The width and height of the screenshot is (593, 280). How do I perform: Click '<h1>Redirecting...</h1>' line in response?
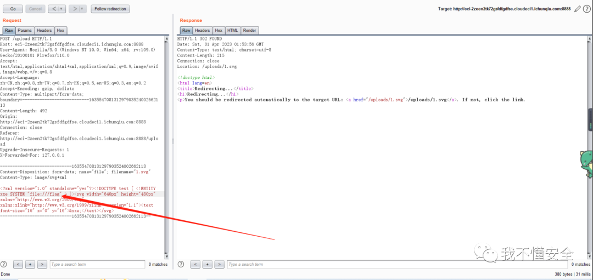[208, 94]
